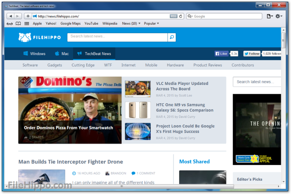Click the Marie Curie Daffodil Appeal banner
Screen dimensions: 291x194
click(254, 159)
